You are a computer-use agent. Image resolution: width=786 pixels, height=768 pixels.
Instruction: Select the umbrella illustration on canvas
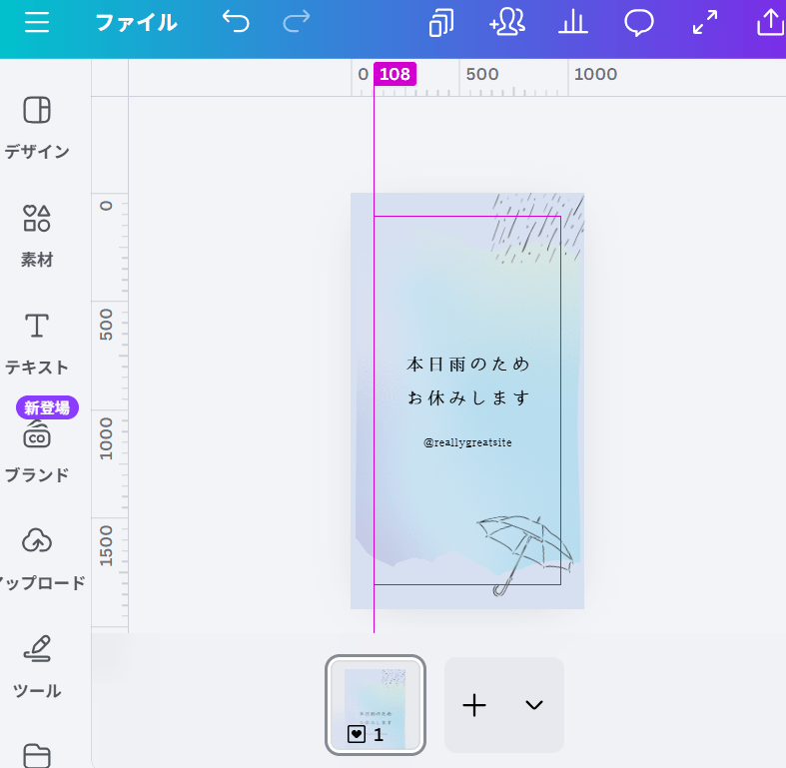pos(525,555)
